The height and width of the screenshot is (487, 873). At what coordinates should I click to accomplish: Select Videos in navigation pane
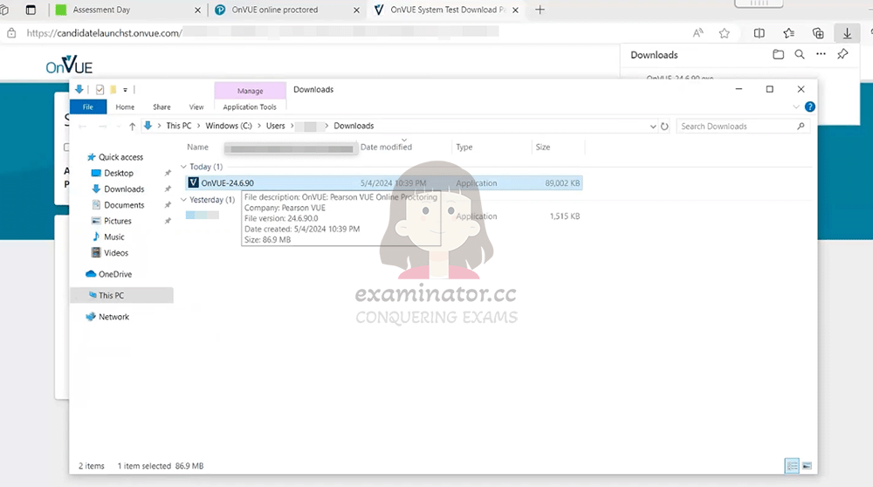click(x=116, y=253)
